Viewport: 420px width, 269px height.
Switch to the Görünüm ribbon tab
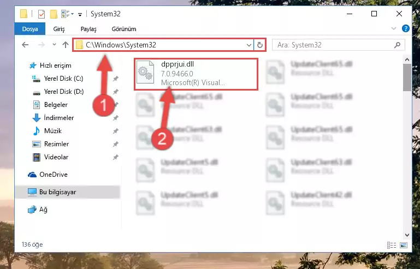click(124, 29)
